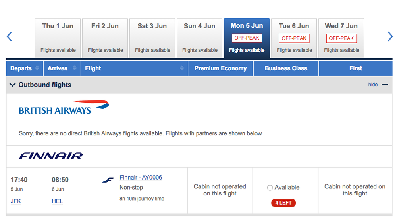Pick the Sat 3 Jun date tab
Image resolution: width=397 pixels, height=220 pixels.
152,38
